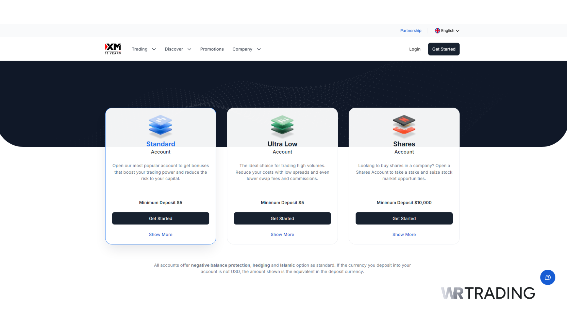Select the Promotions menu item
The image size is (567, 319).
(212, 49)
